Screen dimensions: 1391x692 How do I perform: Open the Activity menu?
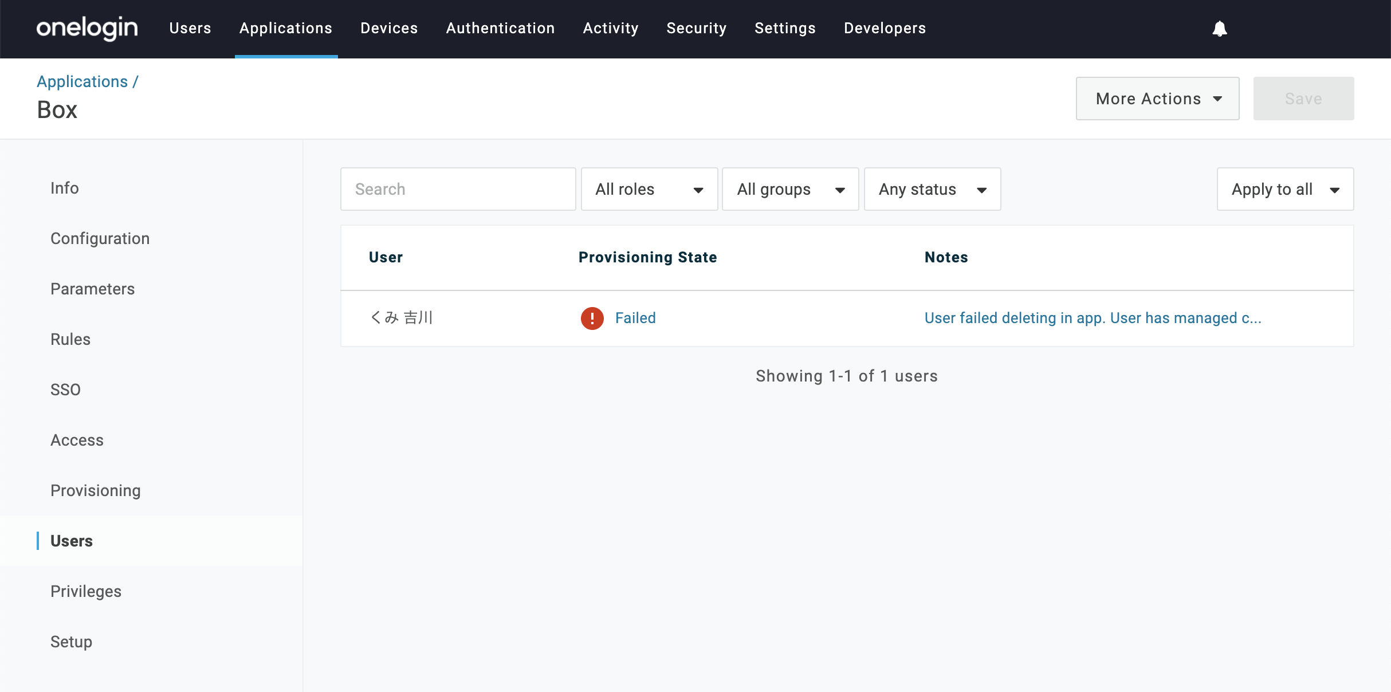[x=611, y=28]
